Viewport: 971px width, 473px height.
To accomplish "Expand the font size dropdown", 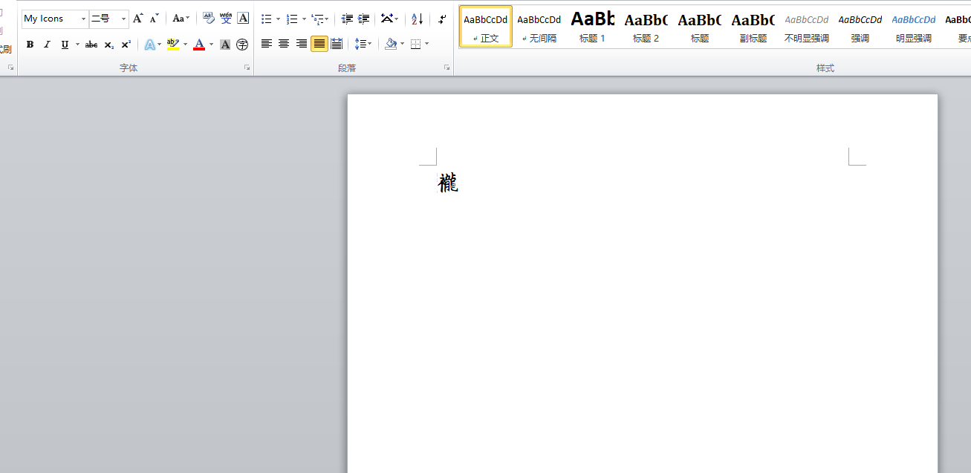I will pos(123,19).
